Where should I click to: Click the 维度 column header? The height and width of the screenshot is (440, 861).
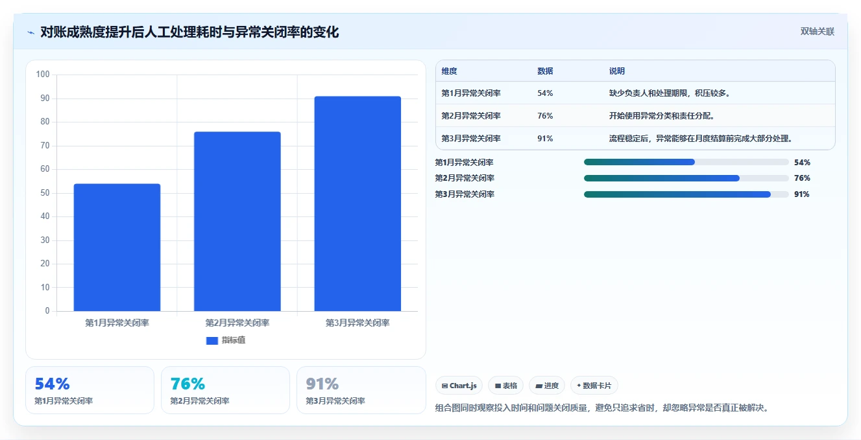point(449,71)
